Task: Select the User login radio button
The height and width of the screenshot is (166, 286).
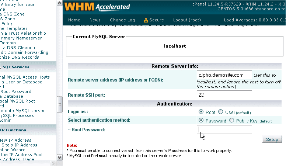Action: (220, 112)
